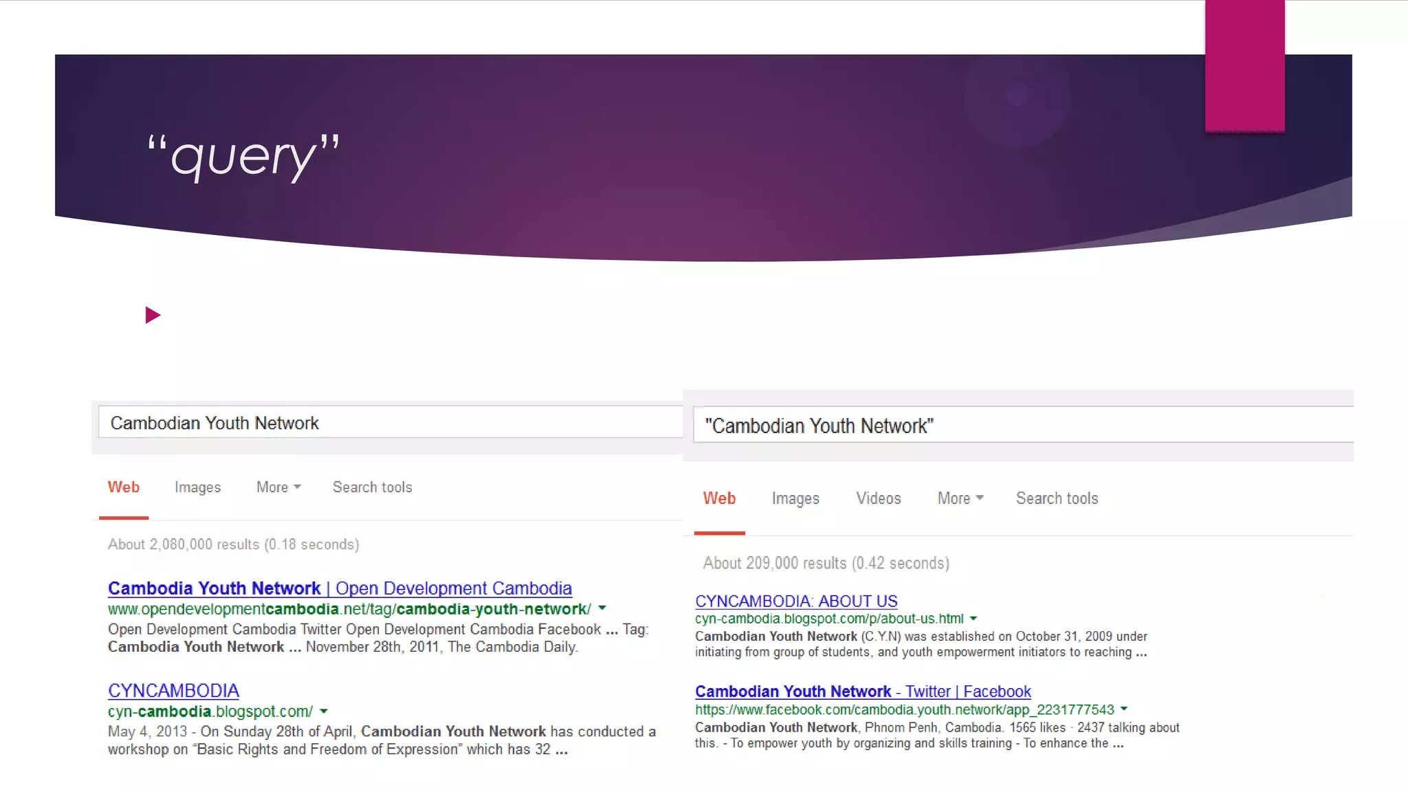Image resolution: width=1408 pixels, height=792 pixels.
Task: Open Cambodian Youth Network Twitter Facebook link
Action: coord(863,692)
